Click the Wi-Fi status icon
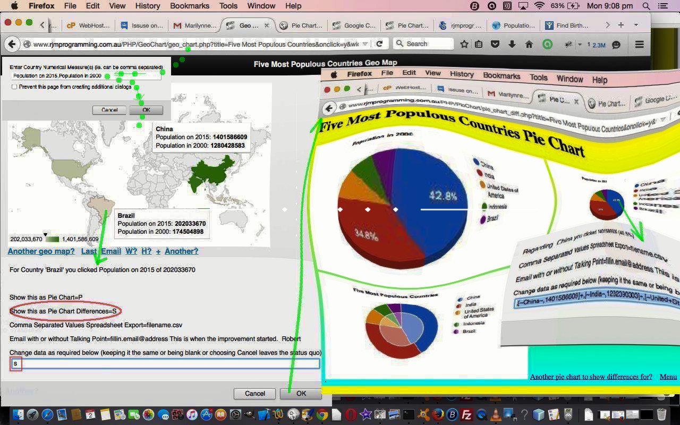 click(540, 6)
